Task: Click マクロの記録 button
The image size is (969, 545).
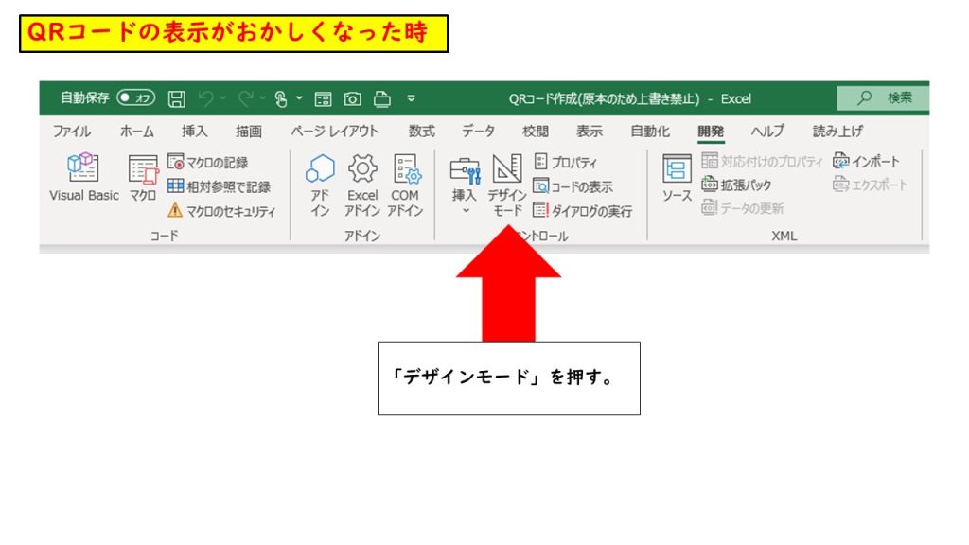Action: pyautogui.click(x=208, y=163)
